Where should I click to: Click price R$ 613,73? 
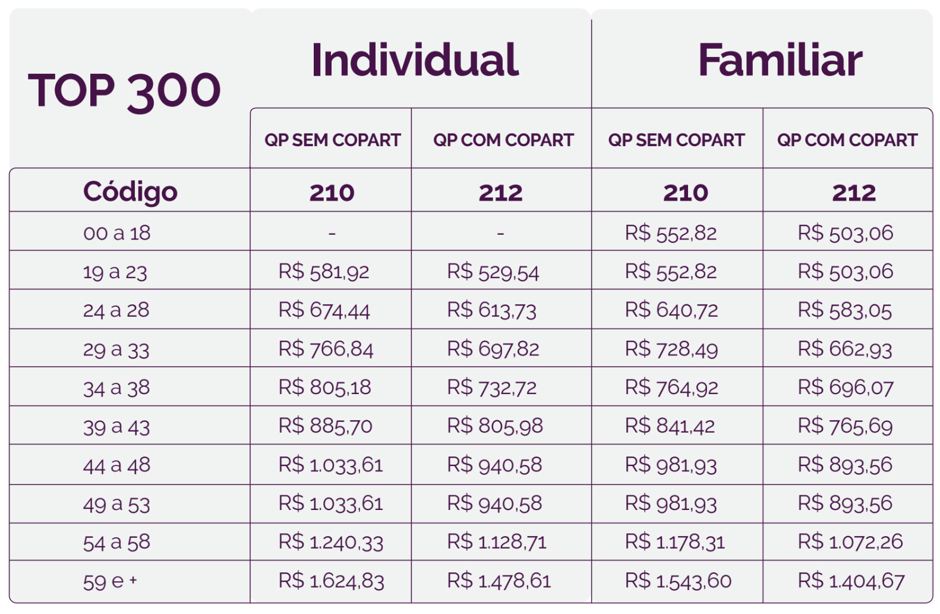click(x=491, y=310)
